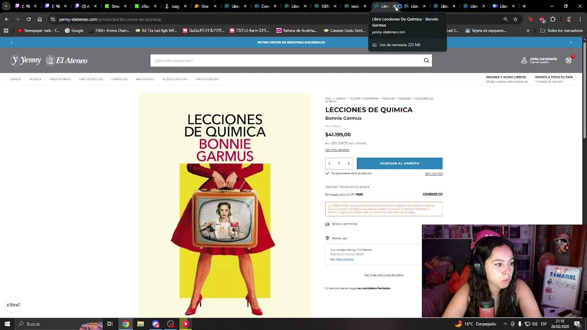Viewport: 587px width, 330px height.
Task: Open Task View on the taskbar
Action: coord(110,324)
